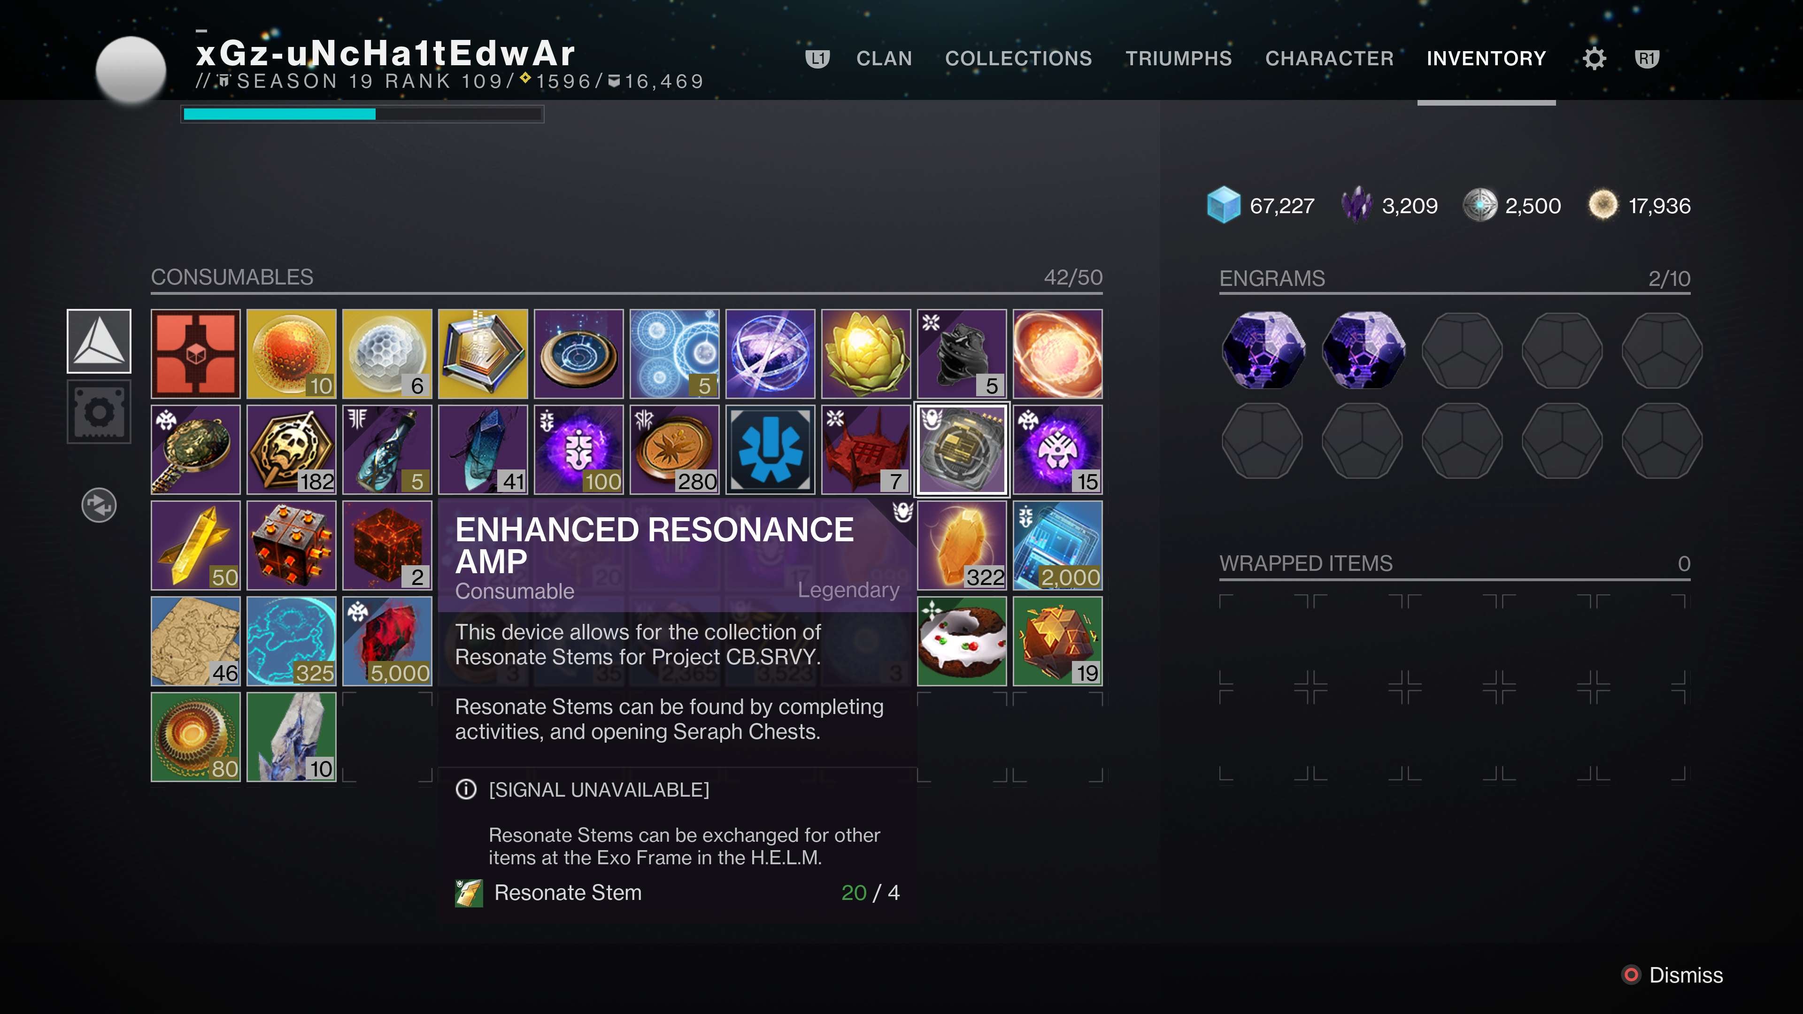Select the first purple legendary engram
The image size is (1803, 1014).
tap(1263, 350)
